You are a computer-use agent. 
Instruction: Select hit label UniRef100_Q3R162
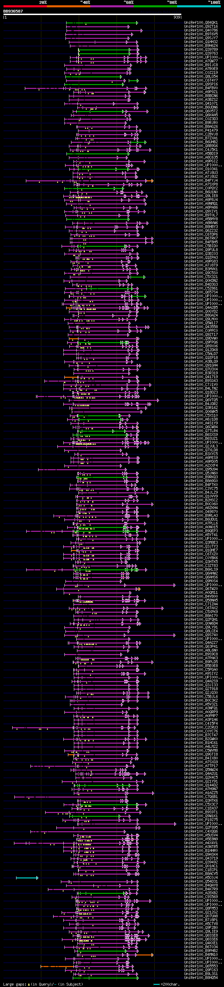click(x=201, y=408)
